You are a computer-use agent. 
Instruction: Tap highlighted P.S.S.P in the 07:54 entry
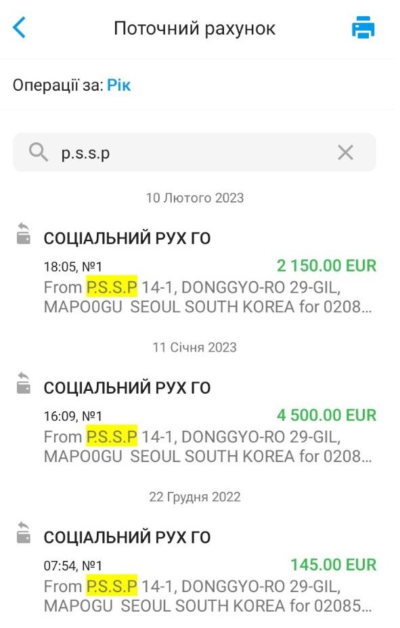pyautogui.click(x=112, y=585)
